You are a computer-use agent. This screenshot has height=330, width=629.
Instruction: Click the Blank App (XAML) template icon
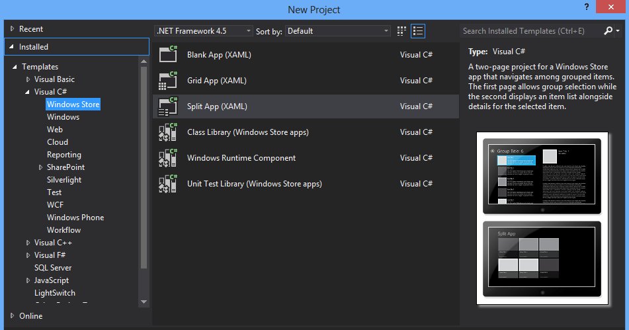(168, 54)
